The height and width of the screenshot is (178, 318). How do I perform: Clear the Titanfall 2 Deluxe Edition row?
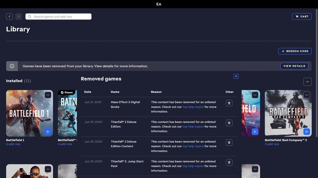coord(229,123)
